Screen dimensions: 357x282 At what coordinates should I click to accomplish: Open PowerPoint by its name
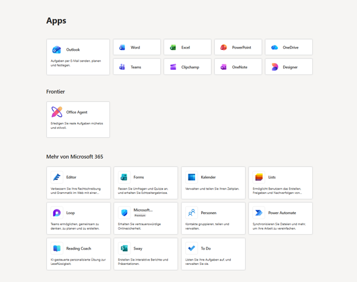pyautogui.click(x=241, y=47)
